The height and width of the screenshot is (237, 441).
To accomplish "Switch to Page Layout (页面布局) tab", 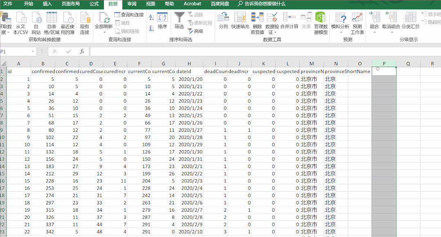I will pos(71,4).
